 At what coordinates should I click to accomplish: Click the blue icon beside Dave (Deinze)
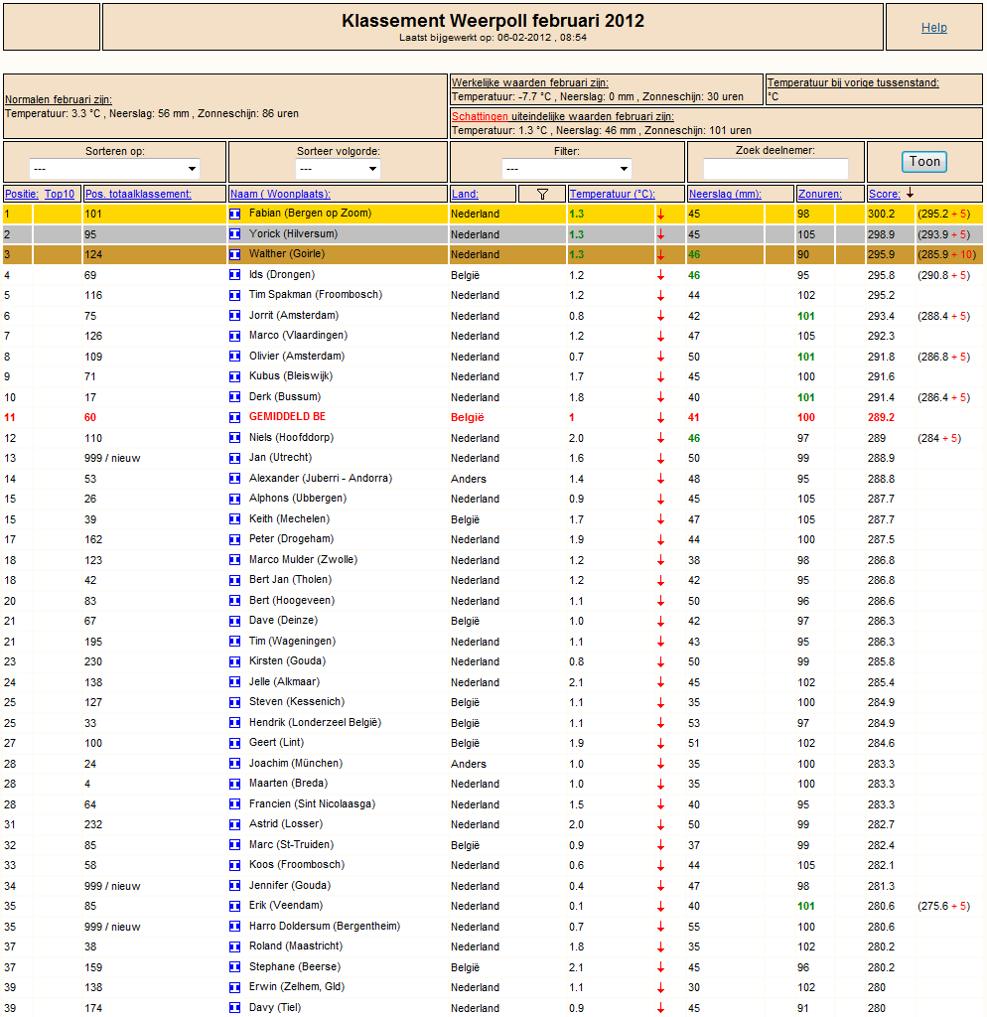pos(234,622)
